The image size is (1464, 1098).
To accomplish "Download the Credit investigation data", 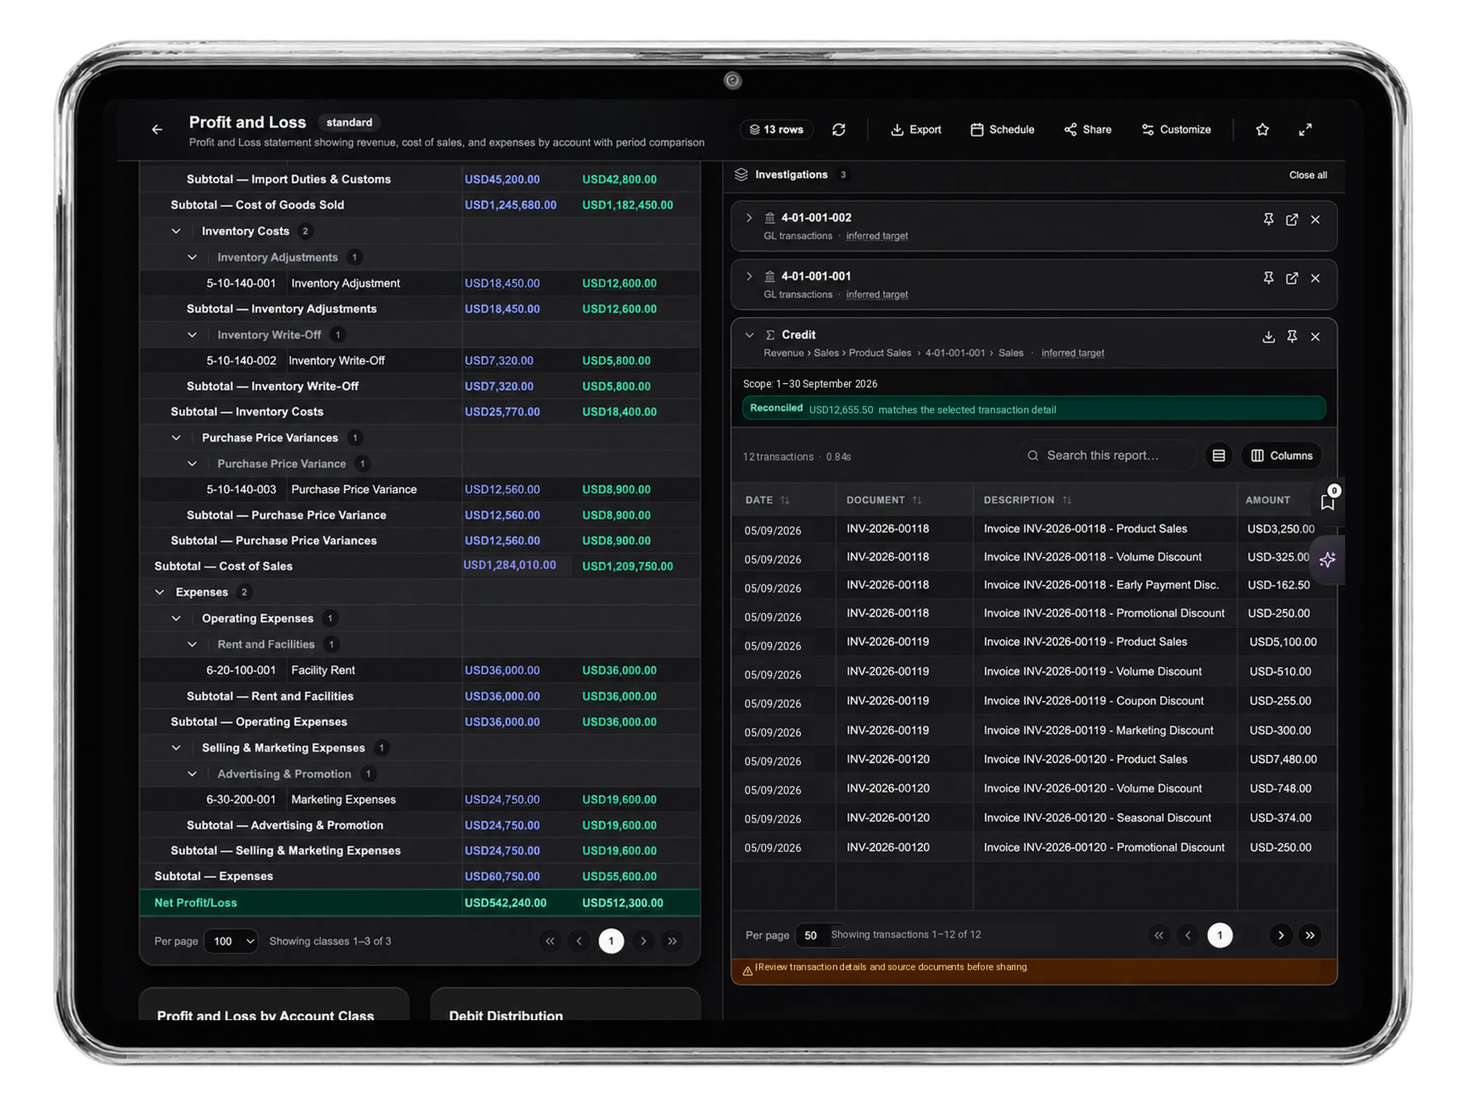I will pos(1268,337).
